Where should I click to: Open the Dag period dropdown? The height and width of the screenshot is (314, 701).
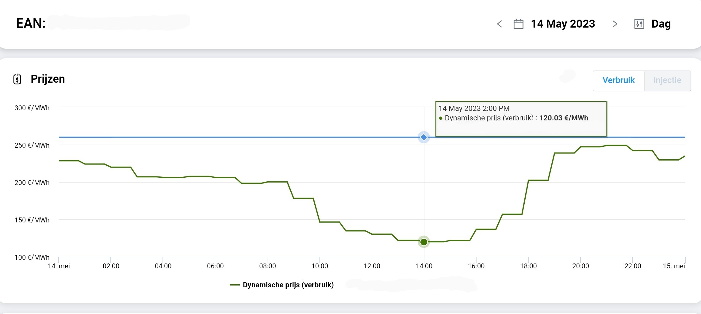click(661, 24)
